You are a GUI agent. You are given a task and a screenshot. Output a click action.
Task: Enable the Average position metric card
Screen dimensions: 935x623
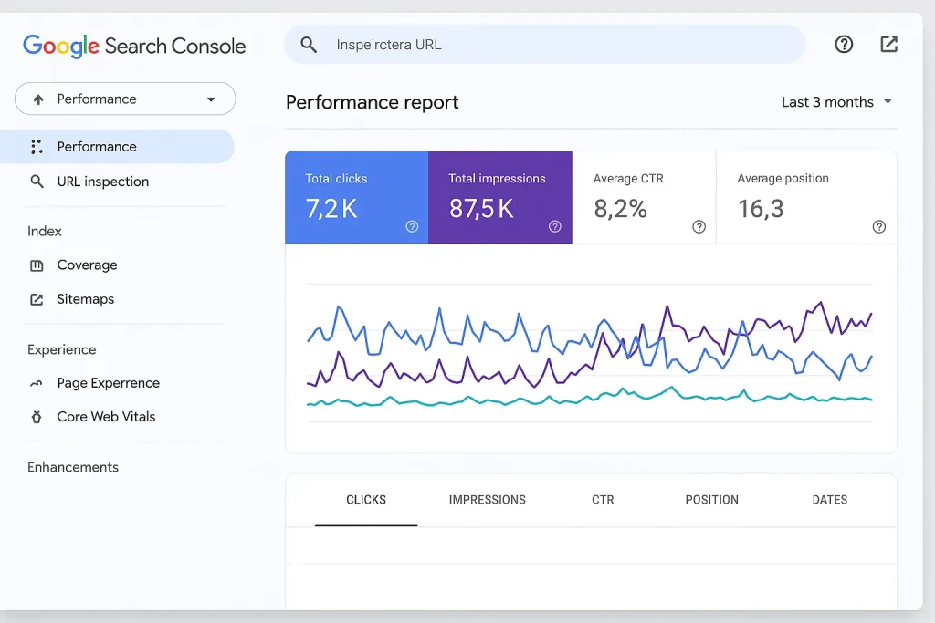[806, 197]
